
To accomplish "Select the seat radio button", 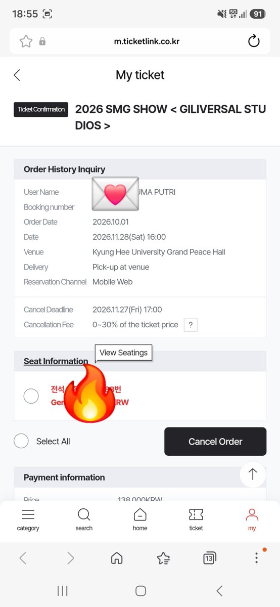I will [31, 396].
